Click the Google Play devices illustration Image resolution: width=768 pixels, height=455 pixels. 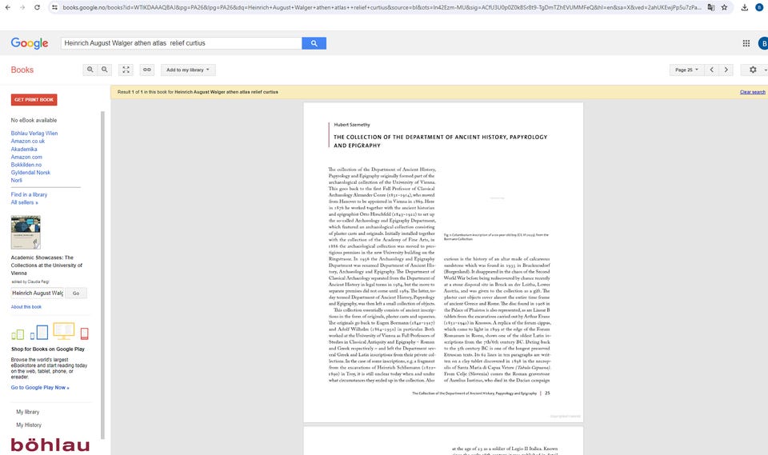[50, 332]
